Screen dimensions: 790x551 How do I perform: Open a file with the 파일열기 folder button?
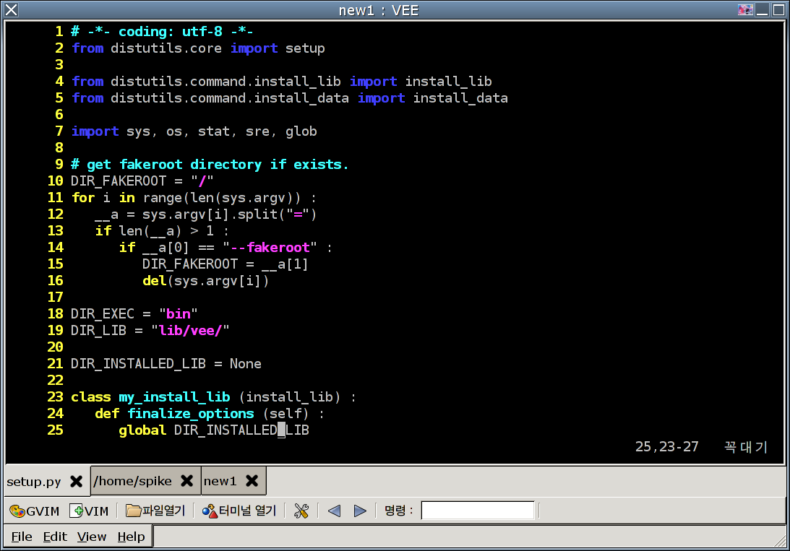coord(155,511)
